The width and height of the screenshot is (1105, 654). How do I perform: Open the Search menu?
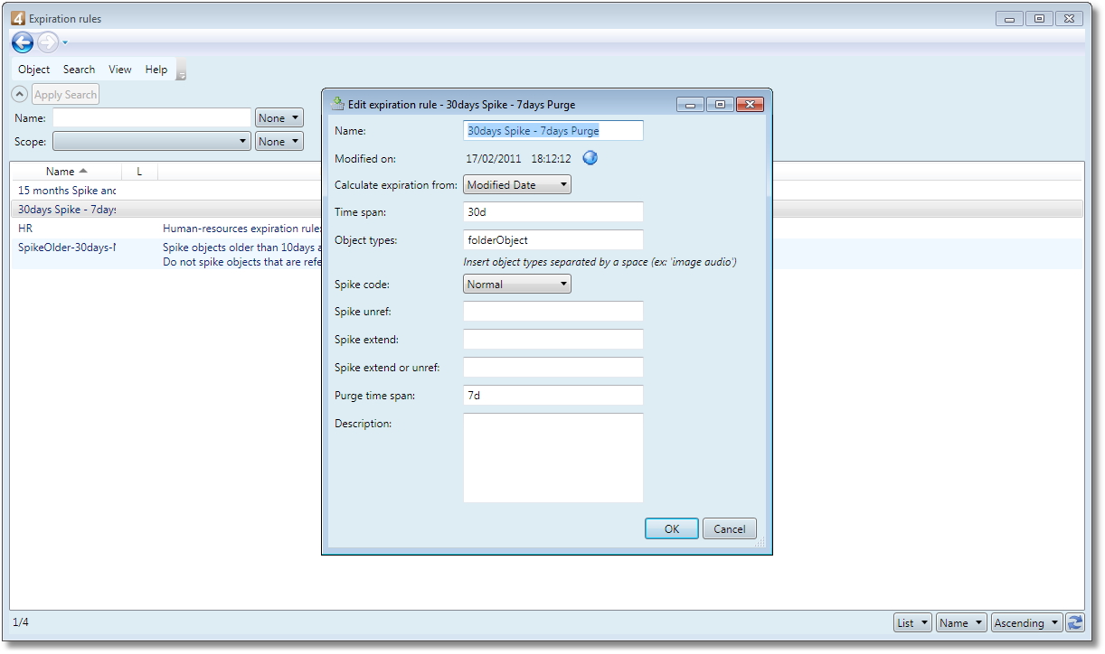click(x=79, y=70)
